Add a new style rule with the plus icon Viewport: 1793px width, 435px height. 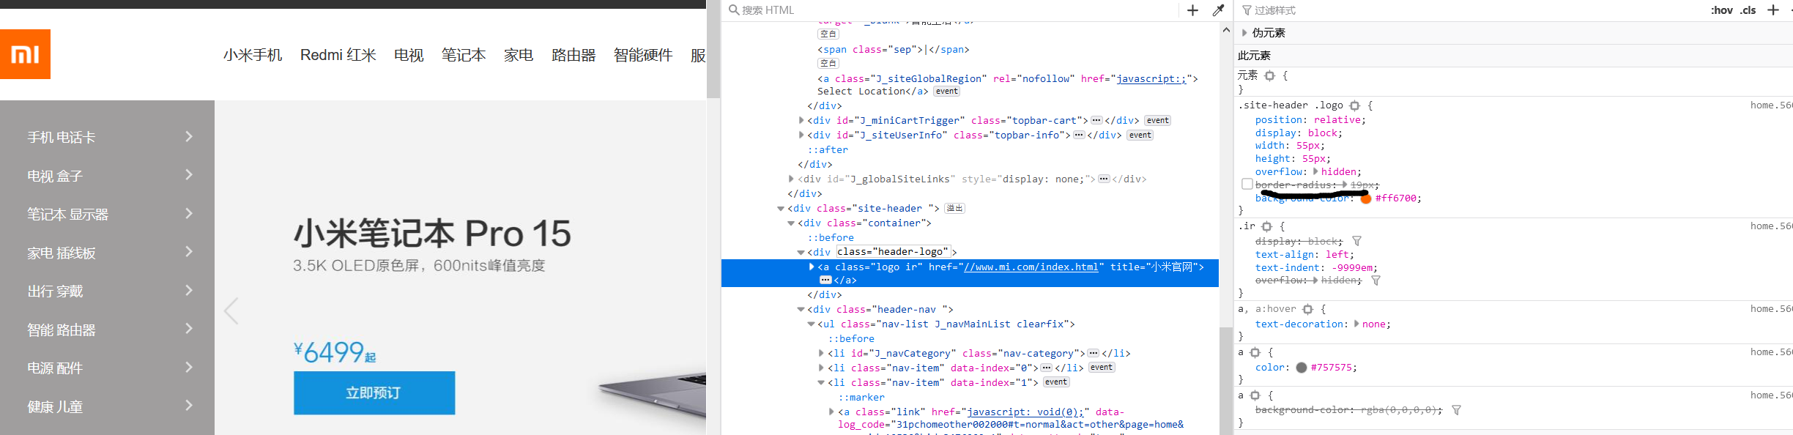(x=1772, y=10)
